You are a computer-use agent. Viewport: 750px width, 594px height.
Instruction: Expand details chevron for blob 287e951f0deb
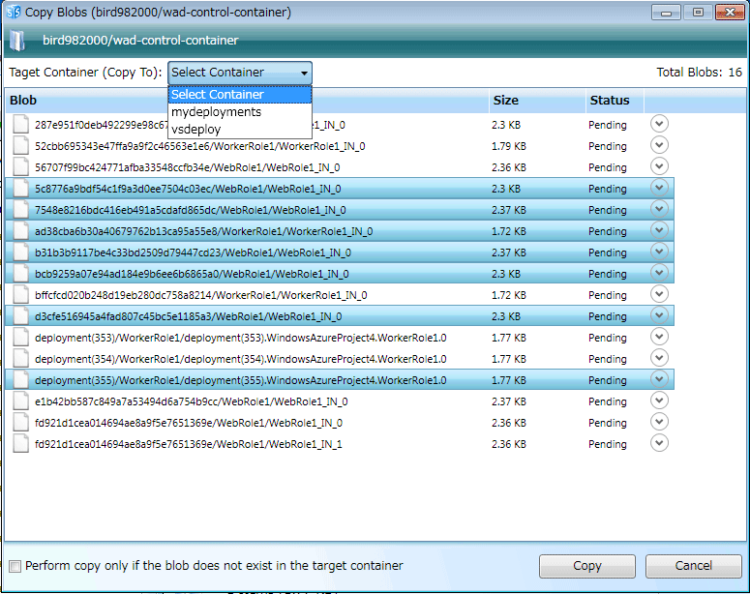click(659, 124)
